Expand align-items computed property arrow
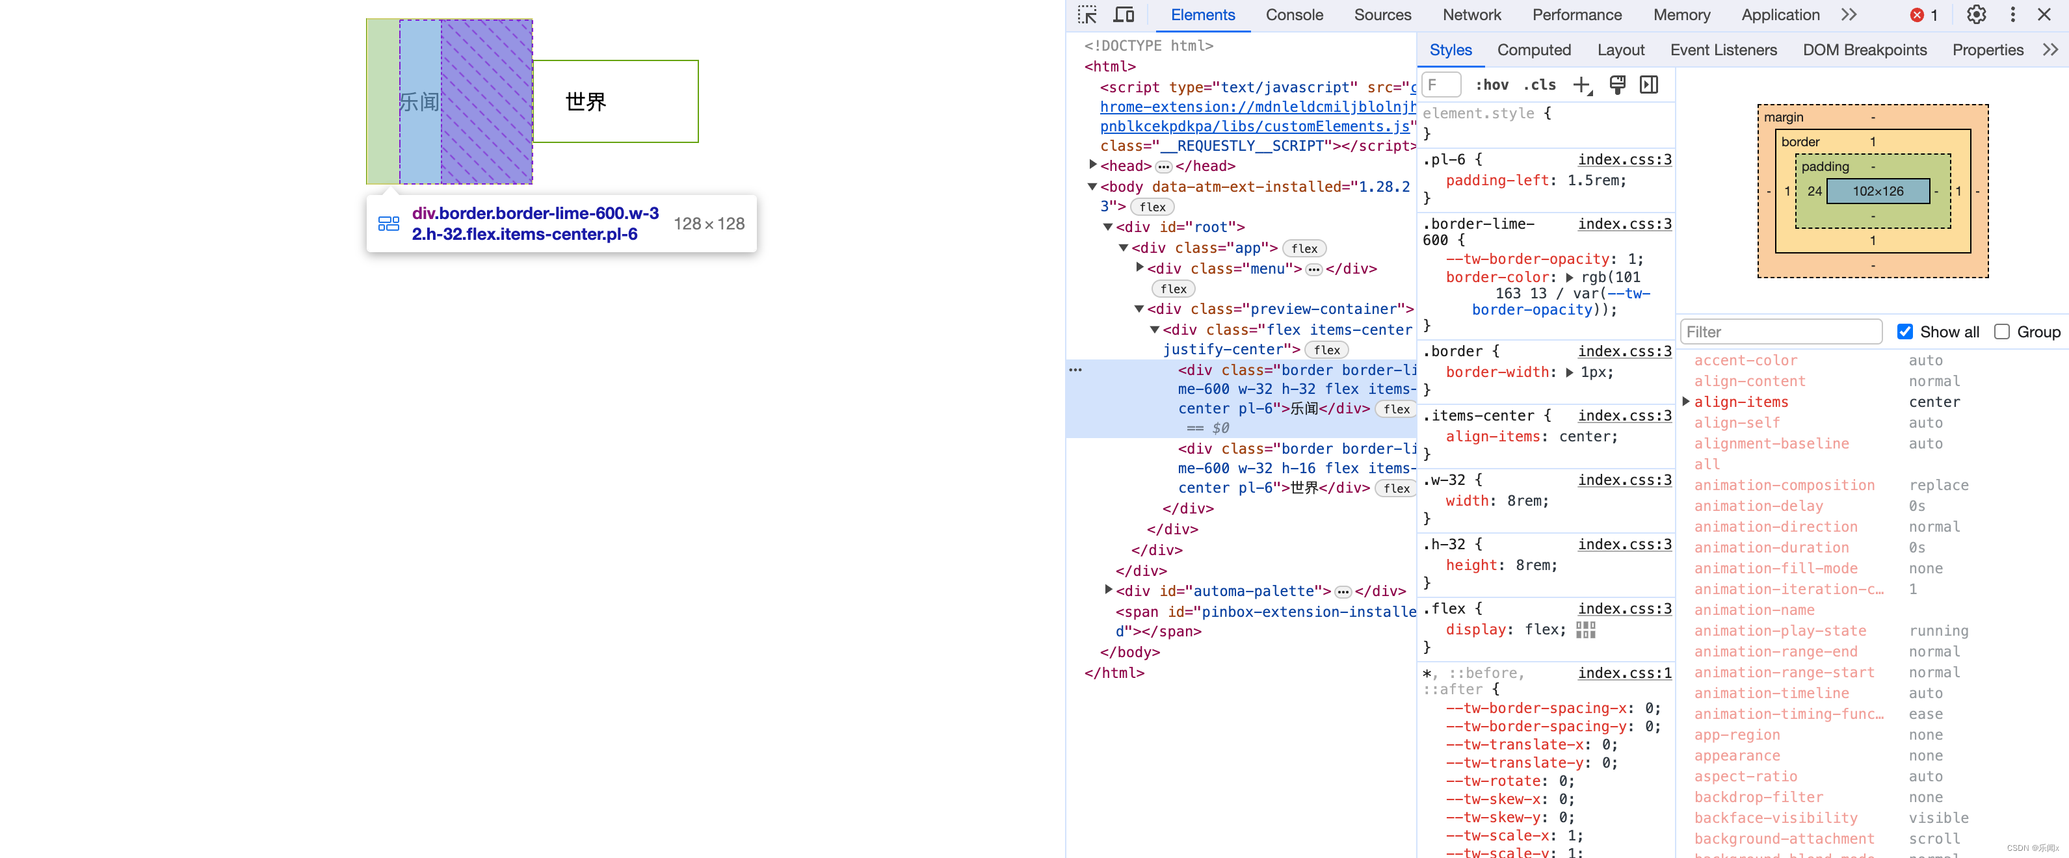This screenshot has height=858, width=2069. click(1685, 401)
